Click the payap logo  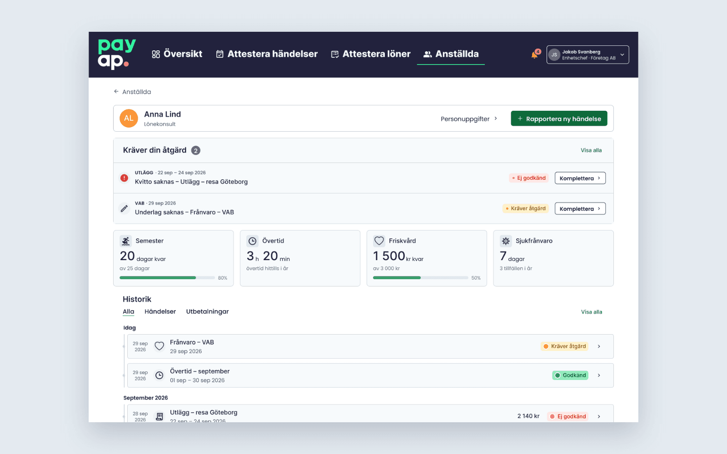pos(117,54)
